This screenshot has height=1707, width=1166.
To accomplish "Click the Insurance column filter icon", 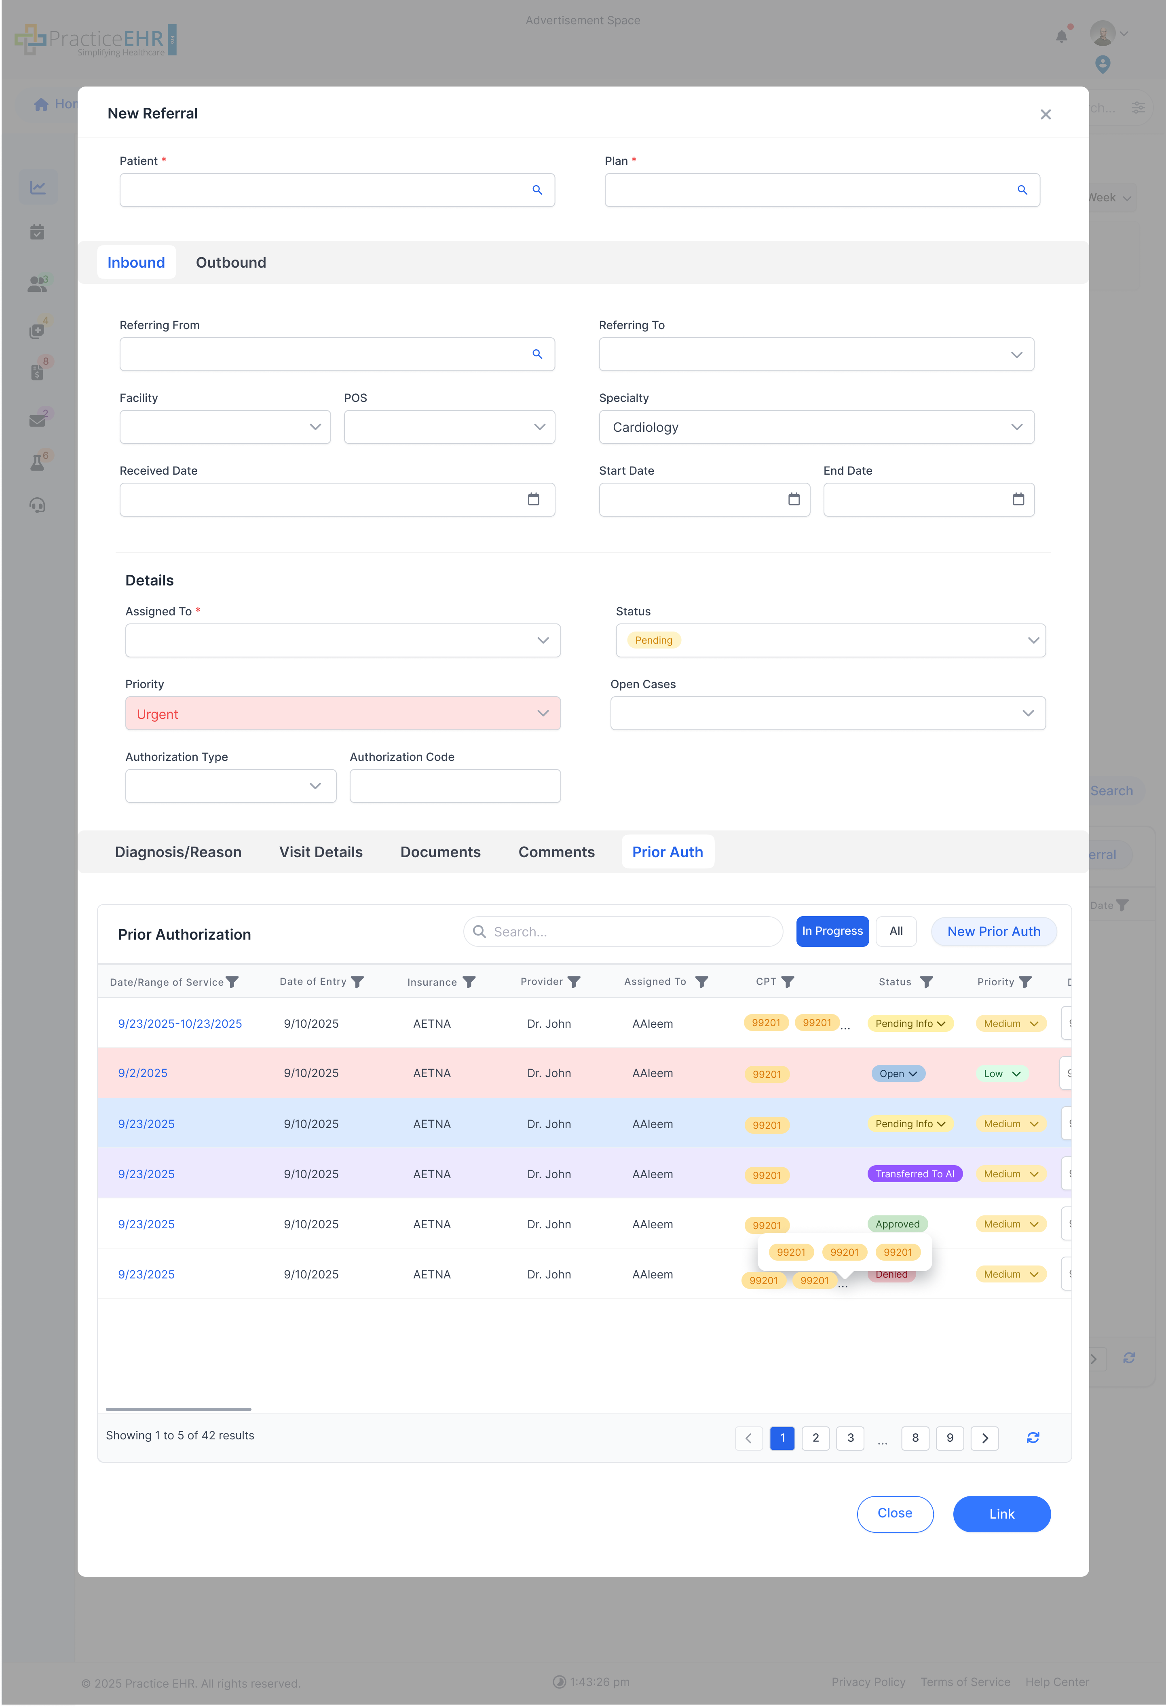I will point(469,982).
